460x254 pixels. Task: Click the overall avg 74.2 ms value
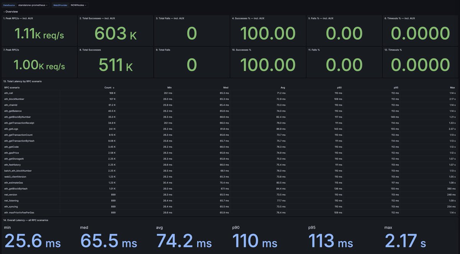click(x=184, y=241)
